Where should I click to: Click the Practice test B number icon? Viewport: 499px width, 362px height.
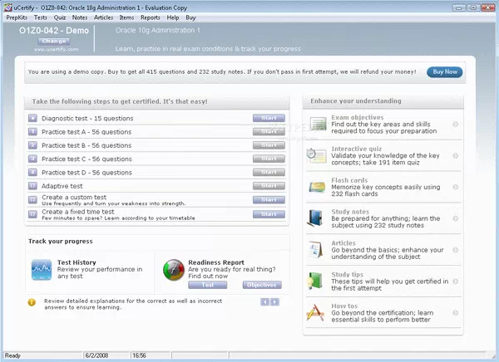click(x=32, y=145)
